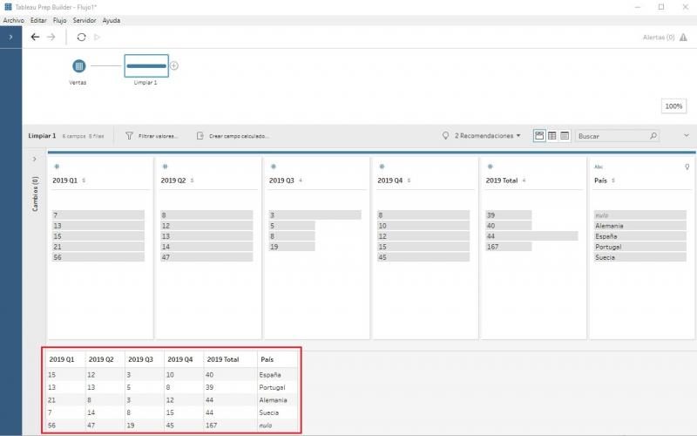Switch to profile pane view
697x436 pixels.
coord(539,136)
